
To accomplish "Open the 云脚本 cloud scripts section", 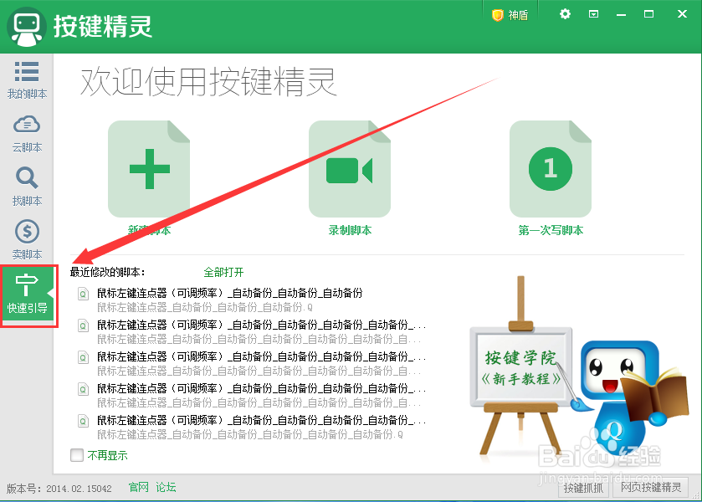I will click(27, 134).
